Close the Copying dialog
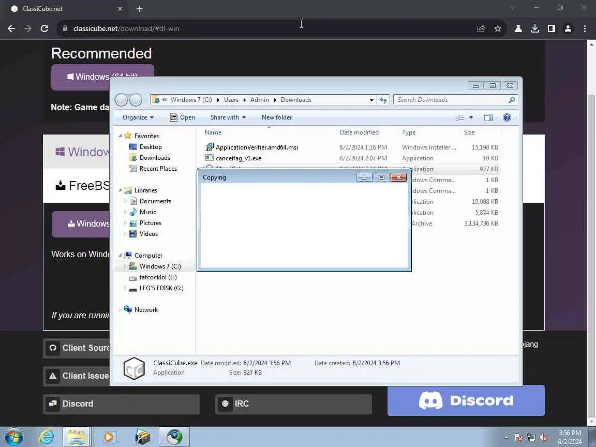Image resolution: width=596 pixels, height=447 pixels. pyautogui.click(x=398, y=177)
